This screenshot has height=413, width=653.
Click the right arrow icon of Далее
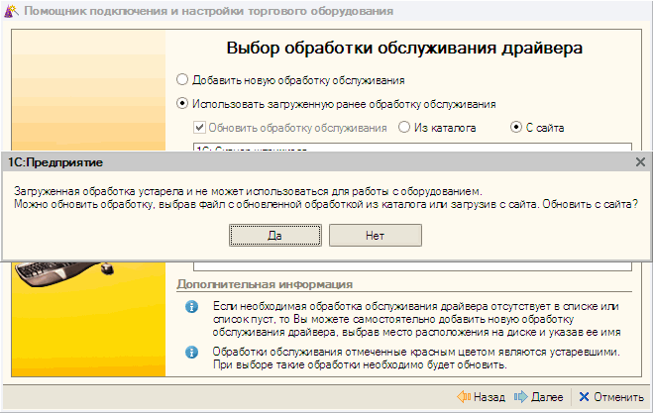521,397
